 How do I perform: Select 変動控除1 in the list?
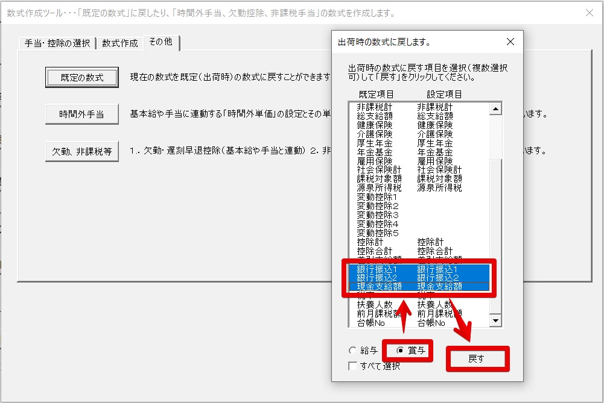pyautogui.click(x=410, y=197)
